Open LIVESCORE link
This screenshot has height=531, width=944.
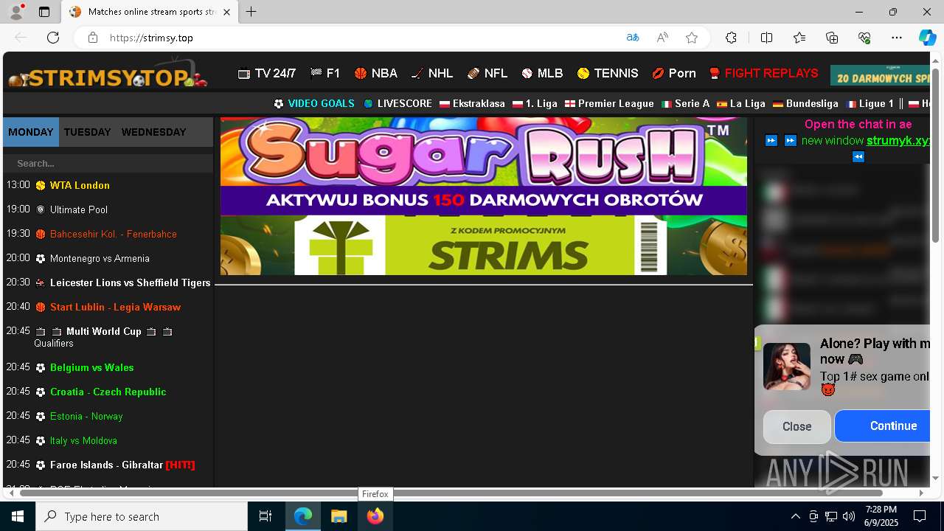click(398, 103)
